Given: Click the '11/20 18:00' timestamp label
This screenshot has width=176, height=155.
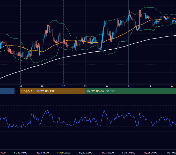Looking at the screenshot, I should (x=42, y=152).
